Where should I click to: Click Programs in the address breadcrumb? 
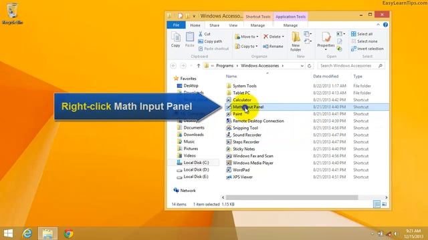tap(225, 66)
